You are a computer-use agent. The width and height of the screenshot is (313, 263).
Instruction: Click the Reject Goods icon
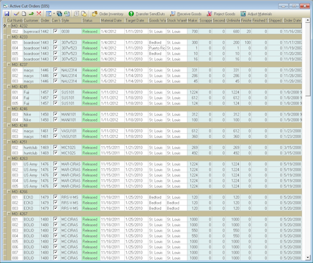[x=210, y=14]
